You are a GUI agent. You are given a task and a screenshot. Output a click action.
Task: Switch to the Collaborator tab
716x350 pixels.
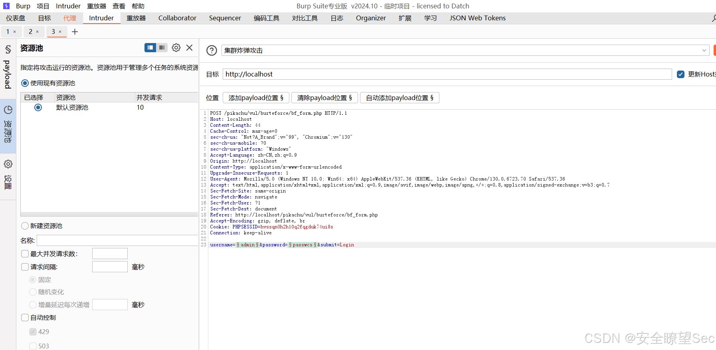coord(177,18)
